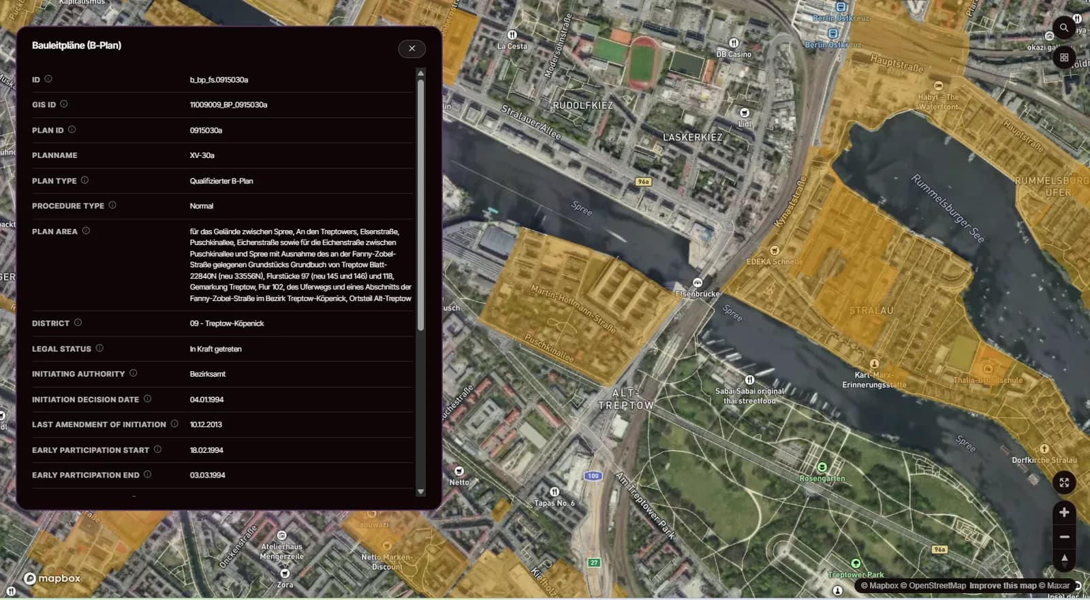The width and height of the screenshot is (1090, 600).
Task: Select the Bezirksamt authority value
Action: pyautogui.click(x=207, y=374)
